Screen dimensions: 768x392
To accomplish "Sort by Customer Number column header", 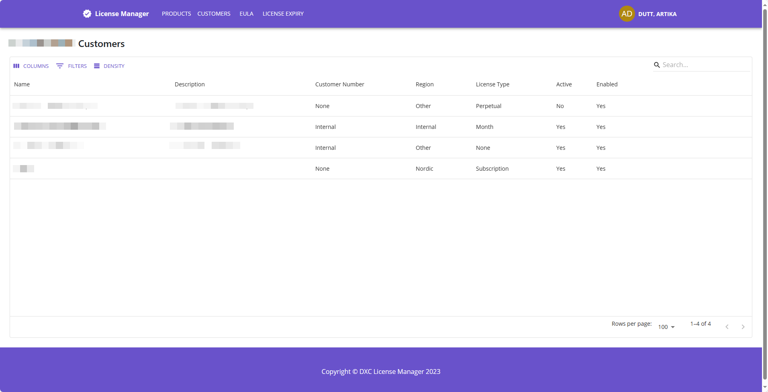I will pyautogui.click(x=339, y=84).
